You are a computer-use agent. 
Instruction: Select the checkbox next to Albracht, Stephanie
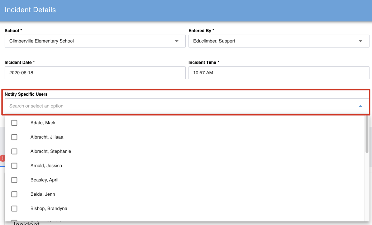click(x=14, y=151)
